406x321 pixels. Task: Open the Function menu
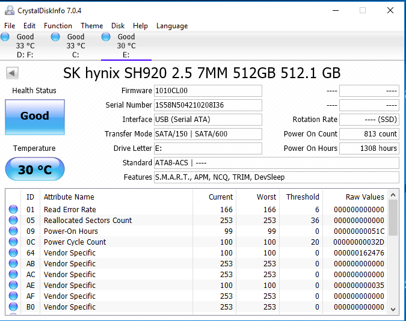(58, 26)
